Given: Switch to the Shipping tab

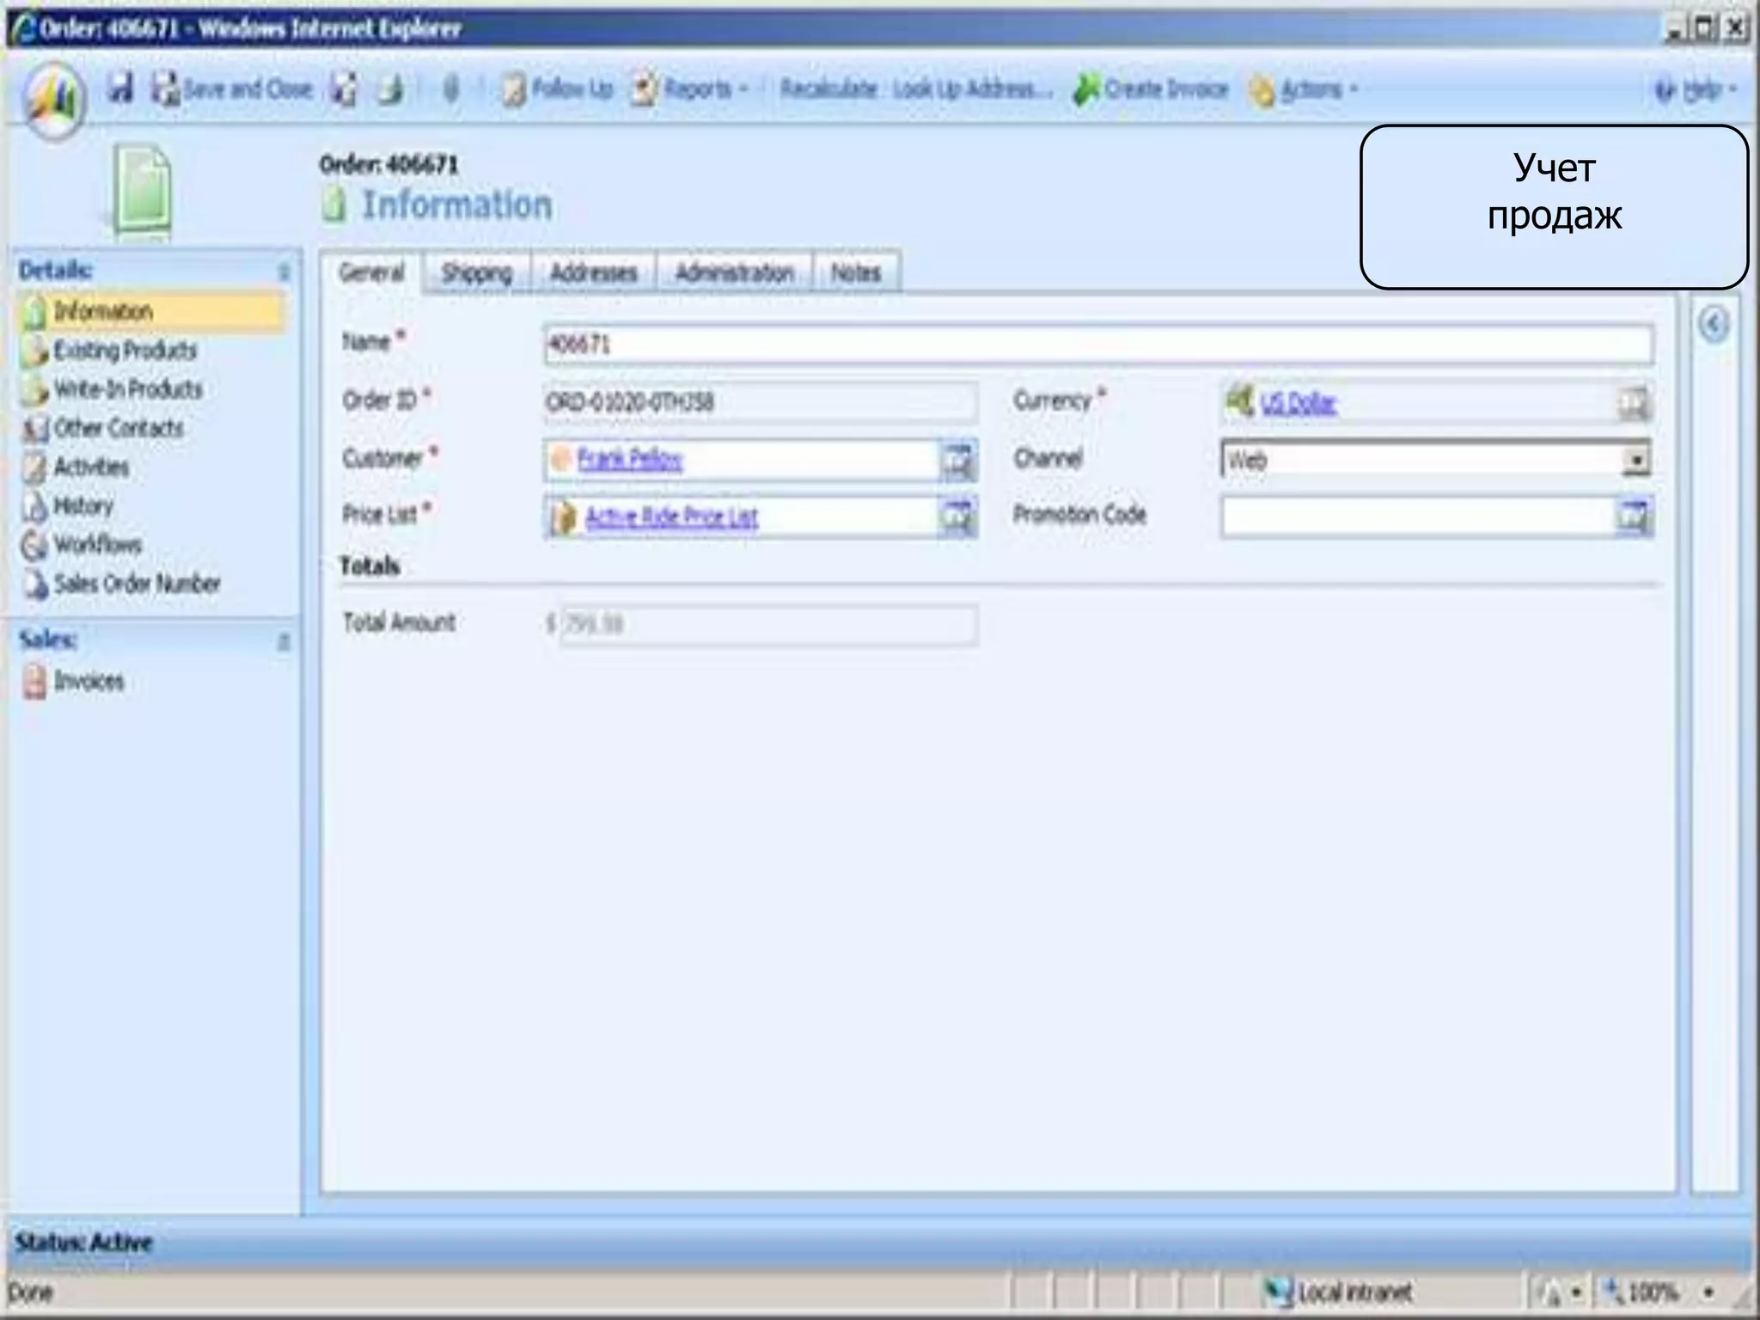Looking at the screenshot, I should point(476,273).
